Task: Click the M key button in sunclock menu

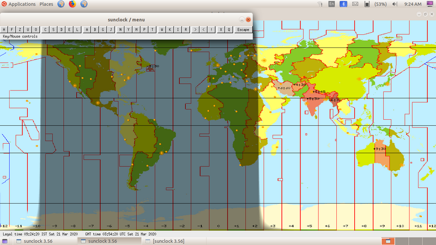Action: point(137,29)
